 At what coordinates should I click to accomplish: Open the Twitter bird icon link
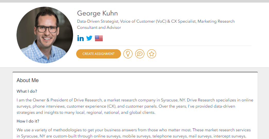point(89,38)
